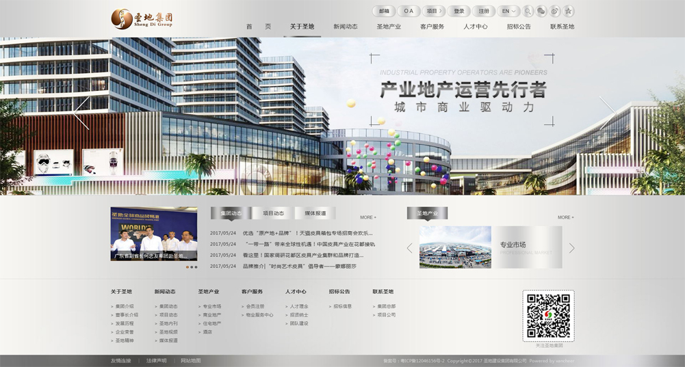The width and height of the screenshot is (685, 367).
Task: Select the first news slideshow dot
Action: (x=188, y=267)
